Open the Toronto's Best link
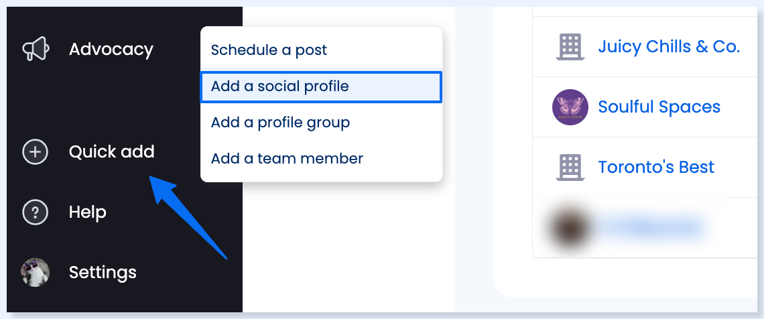 pyautogui.click(x=656, y=167)
